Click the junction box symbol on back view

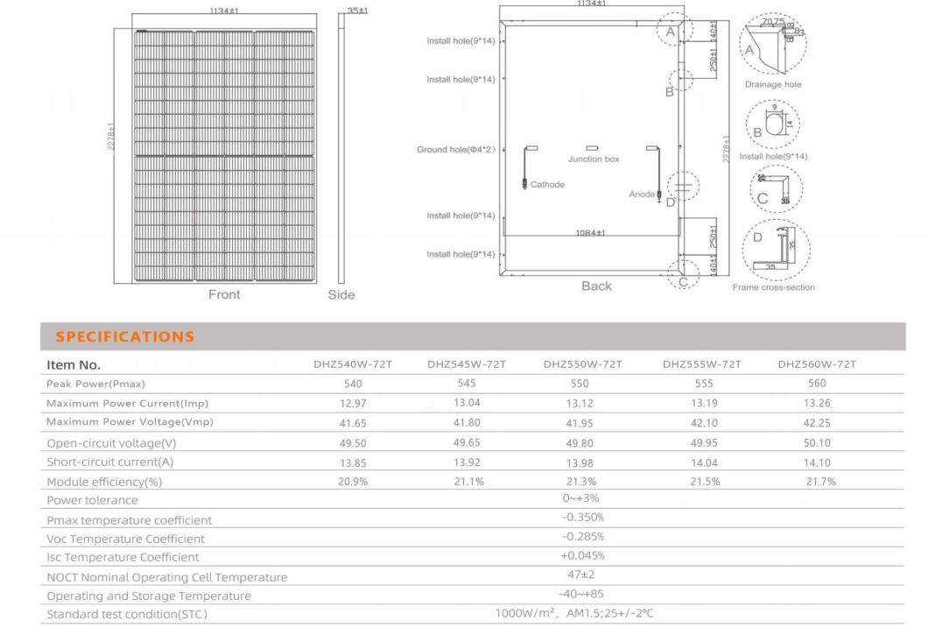pos(592,149)
